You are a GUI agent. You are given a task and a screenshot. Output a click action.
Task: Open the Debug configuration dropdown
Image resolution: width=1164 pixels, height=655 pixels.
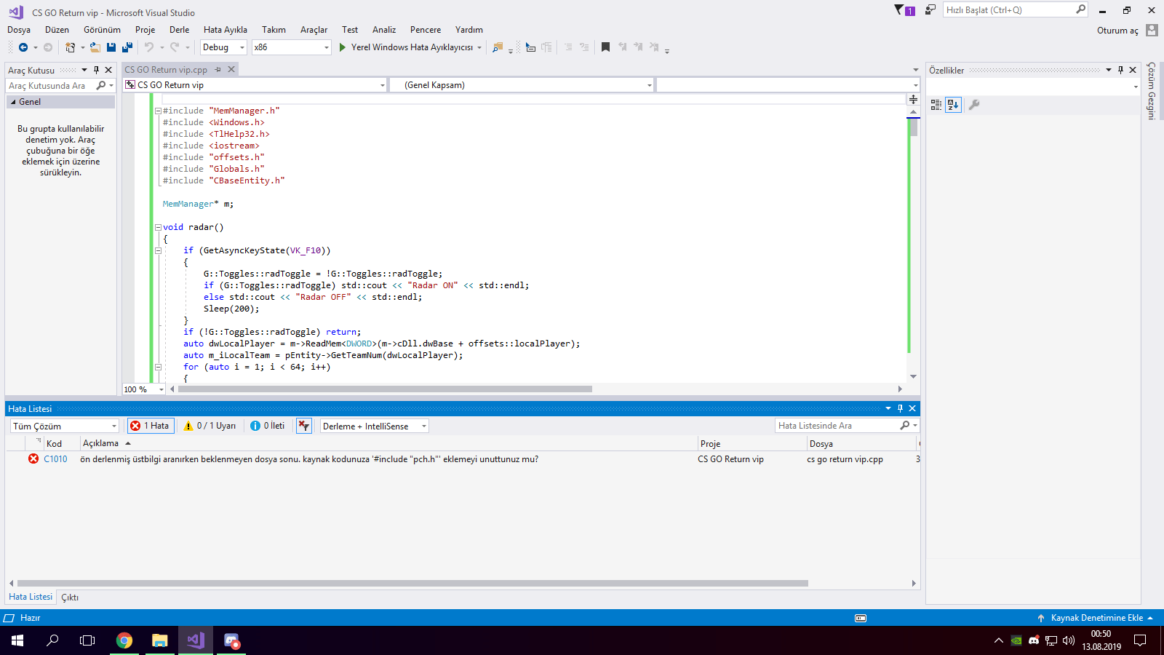224,47
